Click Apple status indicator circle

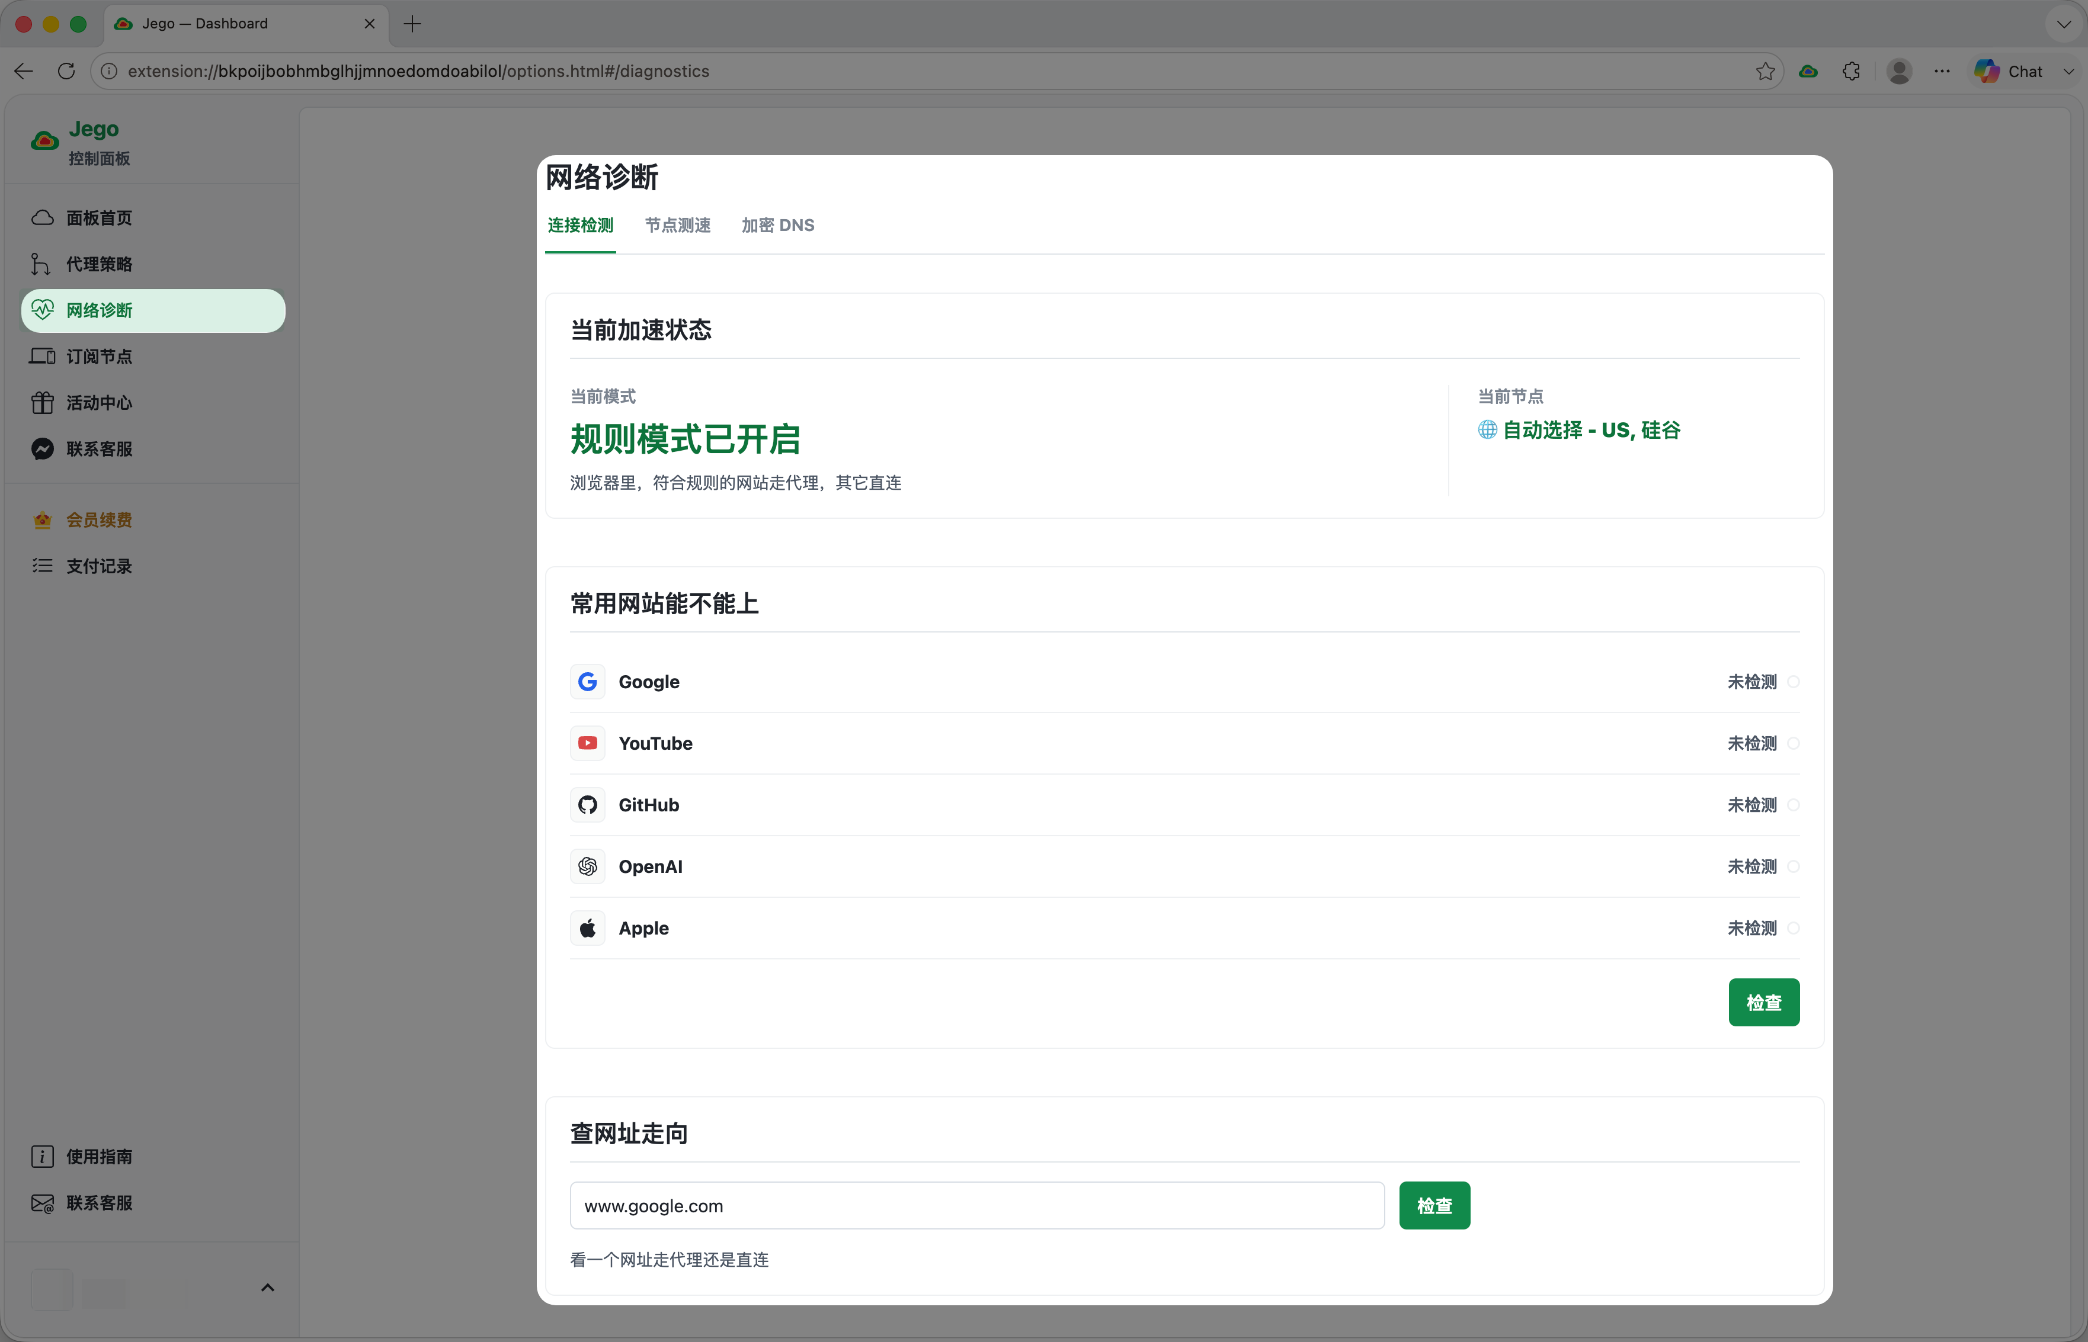(1794, 928)
